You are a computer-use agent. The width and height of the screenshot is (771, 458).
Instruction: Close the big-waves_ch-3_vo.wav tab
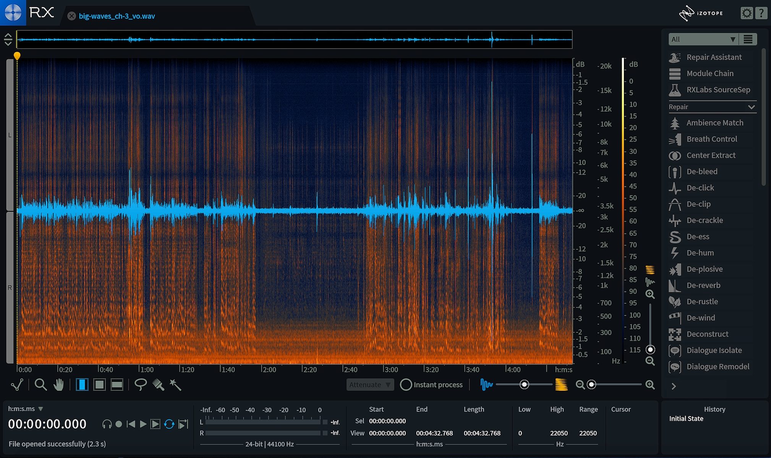click(x=71, y=16)
